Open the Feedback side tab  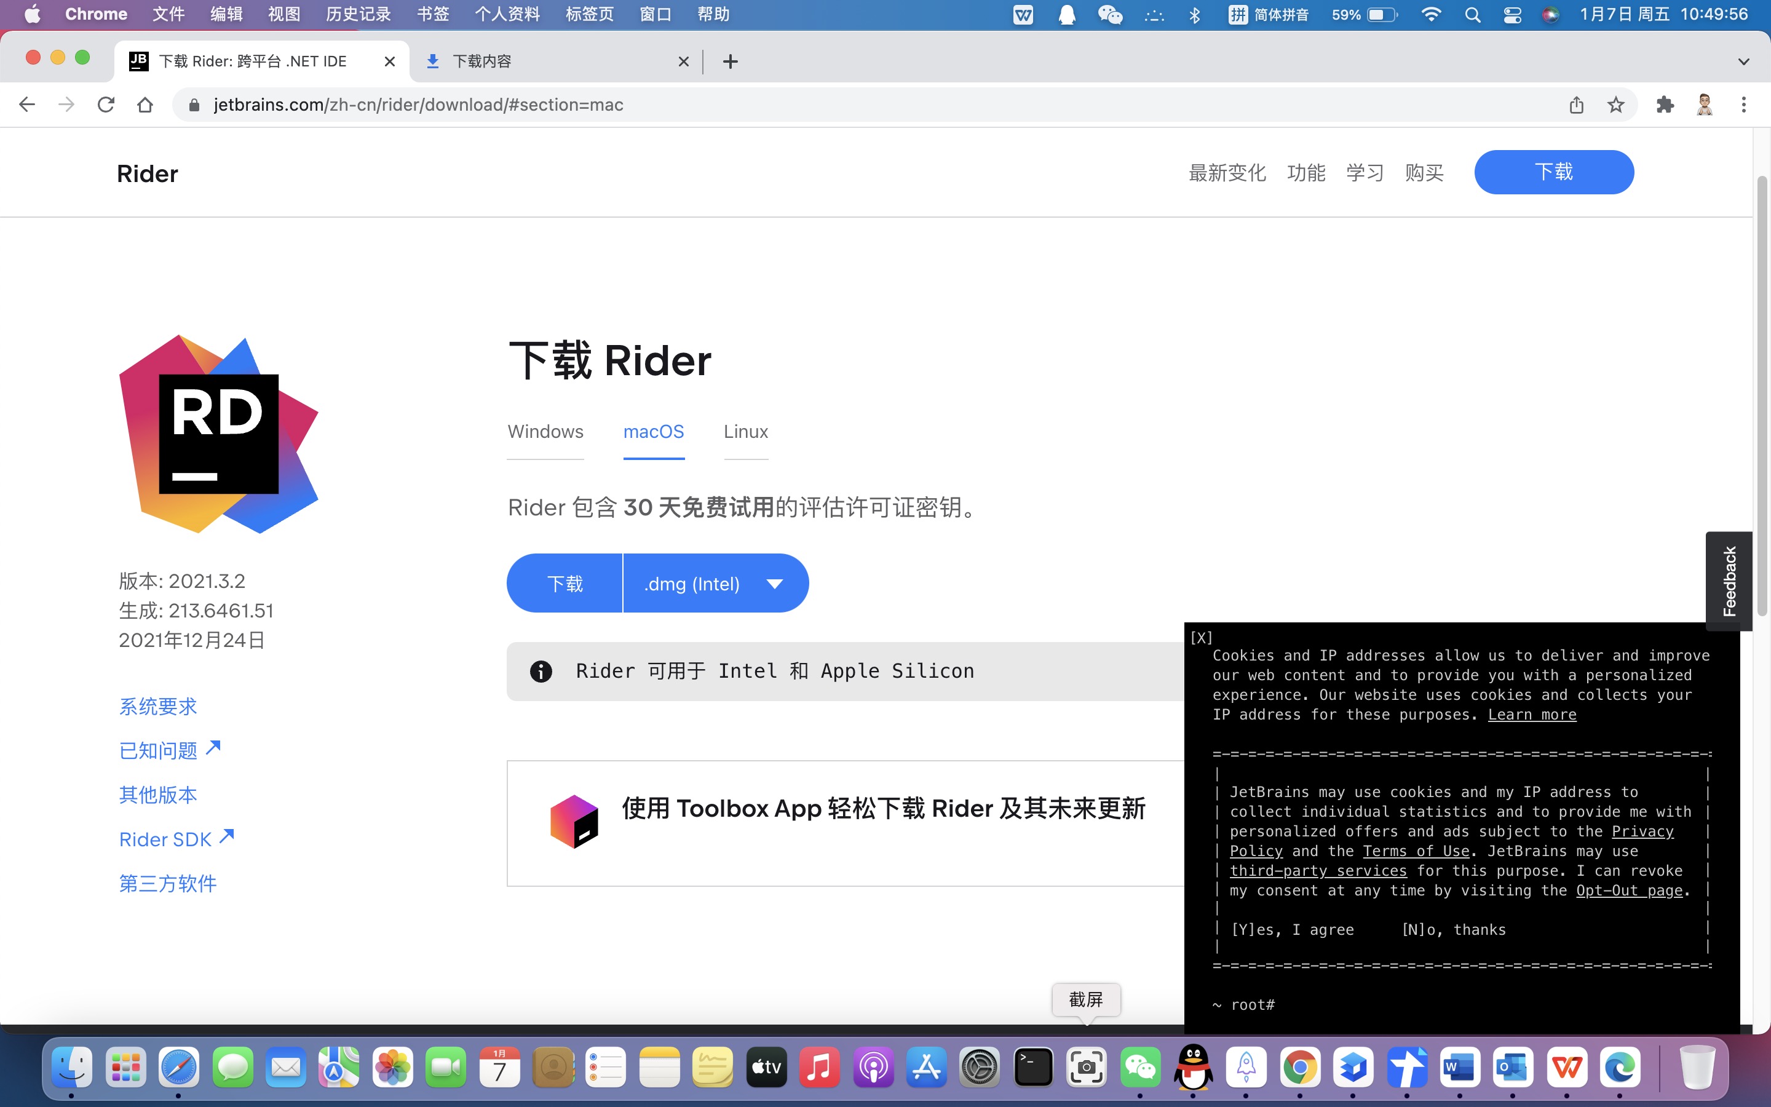[x=1729, y=581]
